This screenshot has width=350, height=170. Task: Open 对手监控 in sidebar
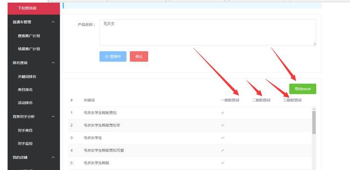25,144
